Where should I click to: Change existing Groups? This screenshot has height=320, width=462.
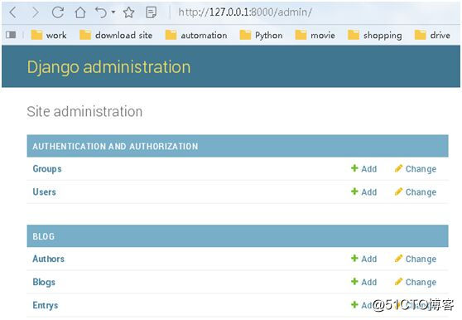[416, 169]
